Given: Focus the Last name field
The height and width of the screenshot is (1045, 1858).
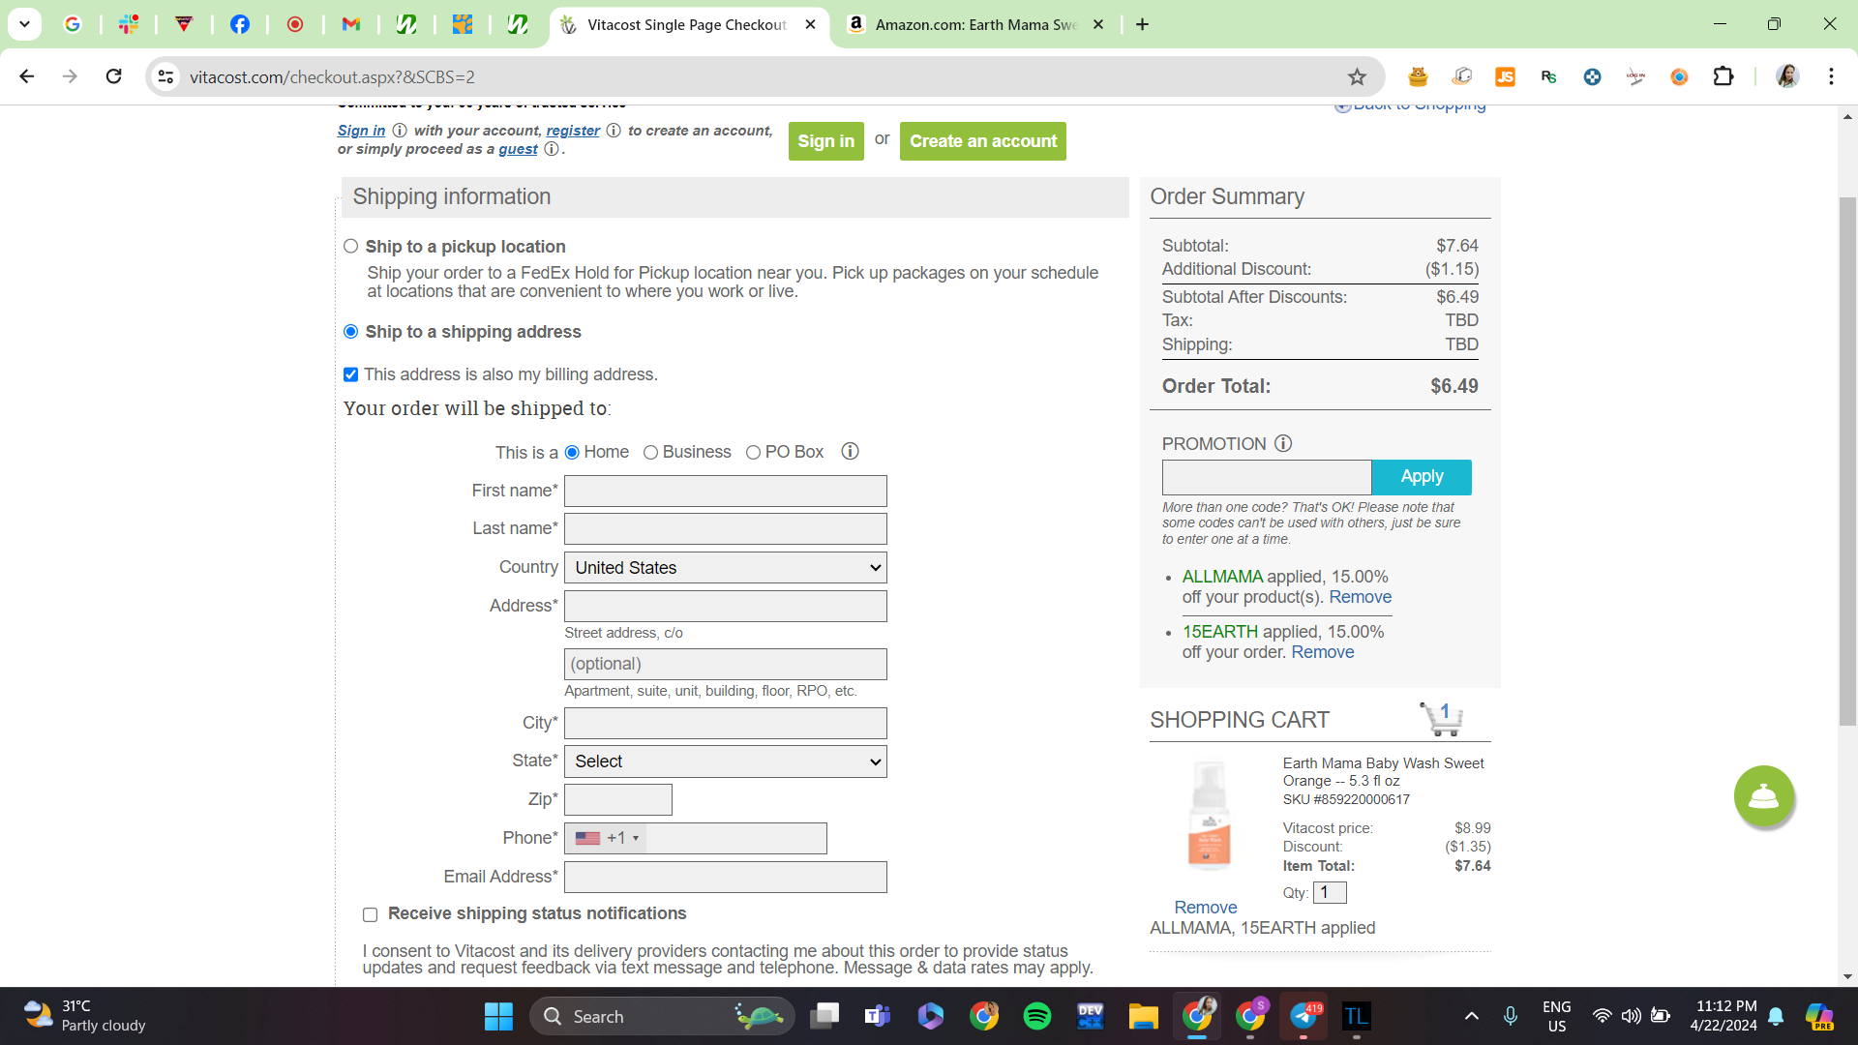Looking at the screenshot, I should pos(726,529).
